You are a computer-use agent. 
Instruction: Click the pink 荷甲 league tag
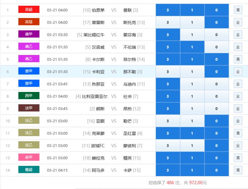click(29, 157)
